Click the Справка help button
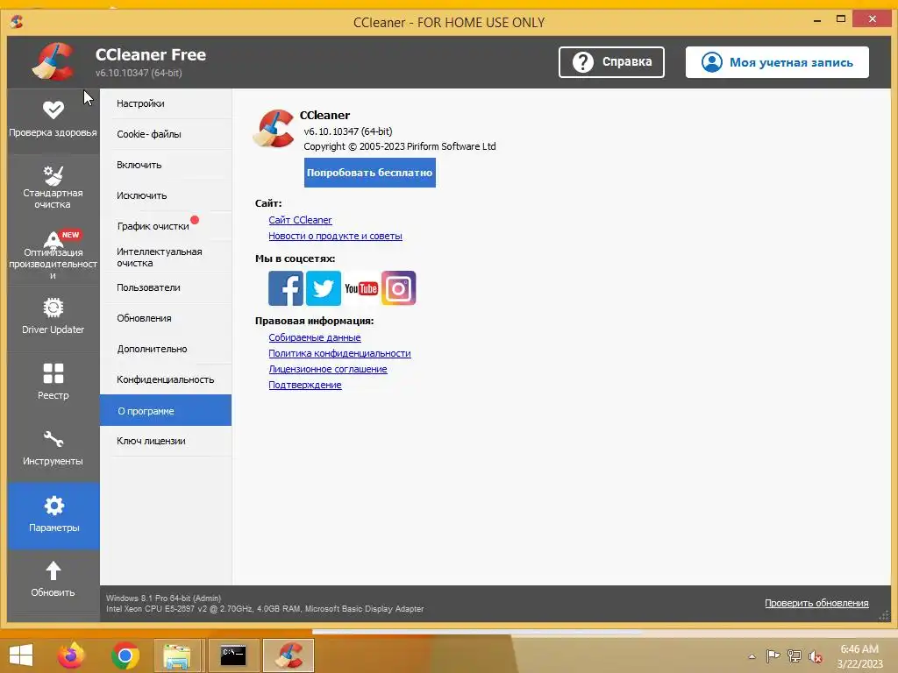This screenshot has height=673, width=898. click(x=611, y=62)
